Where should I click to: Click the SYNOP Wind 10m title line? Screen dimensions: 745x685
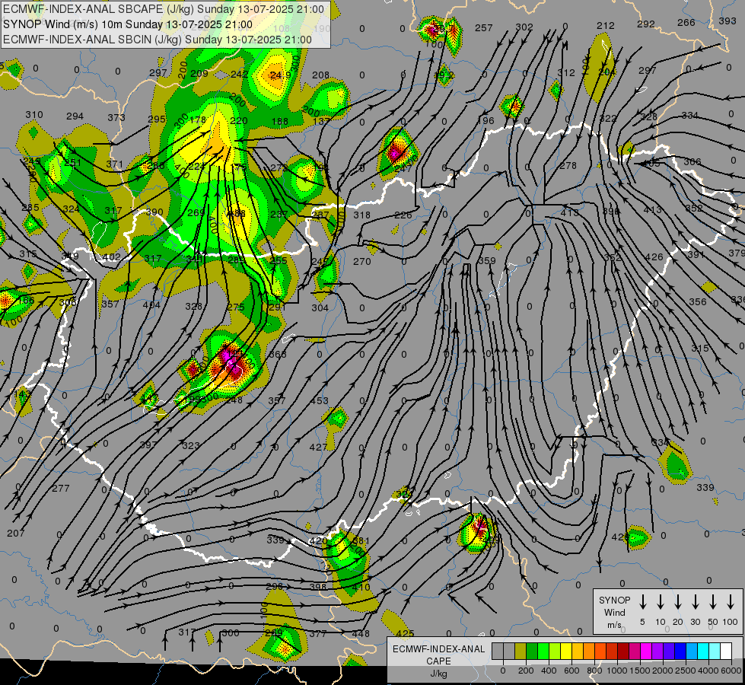tap(128, 24)
